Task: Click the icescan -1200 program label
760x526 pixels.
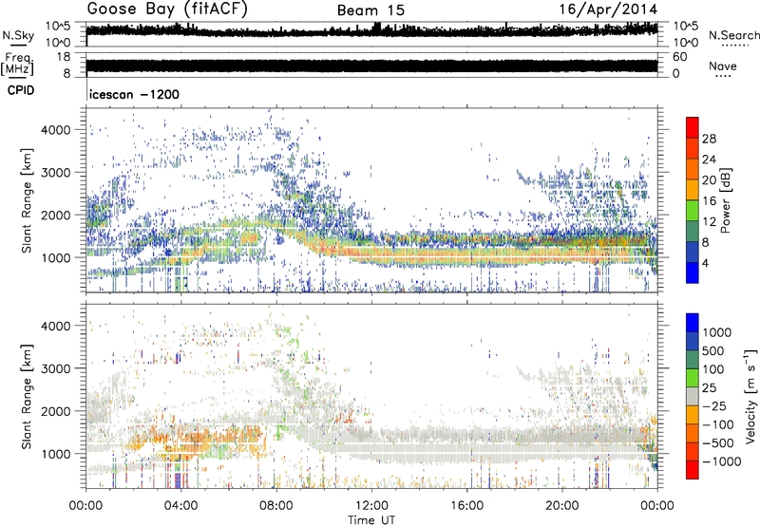Action: pyautogui.click(x=135, y=94)
